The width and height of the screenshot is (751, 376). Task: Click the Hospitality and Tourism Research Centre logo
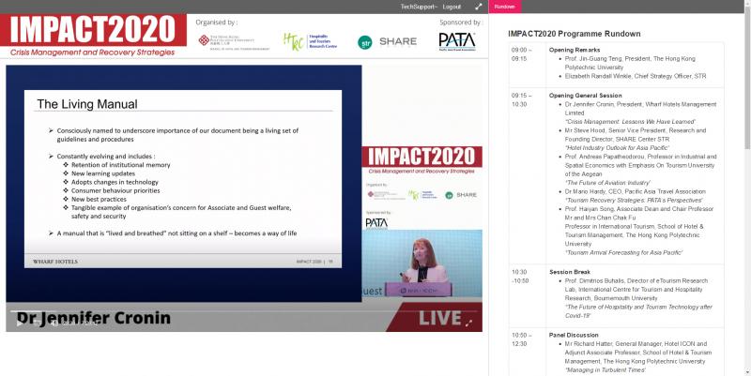311,41
